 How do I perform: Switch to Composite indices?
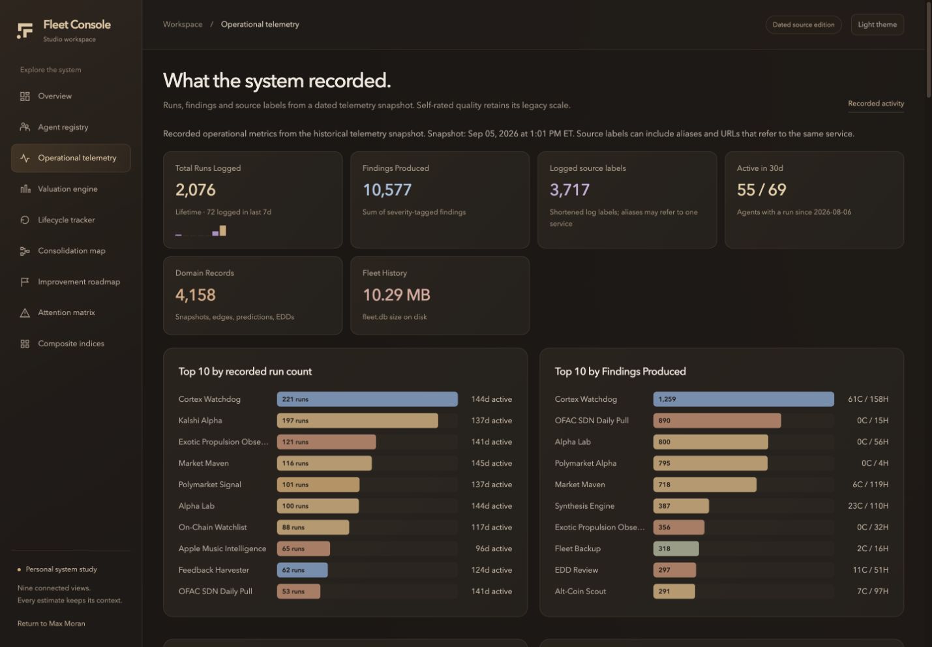coord(70,344)
